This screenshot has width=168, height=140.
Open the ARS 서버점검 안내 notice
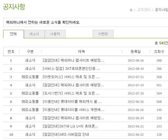click(x=66, y=134)
